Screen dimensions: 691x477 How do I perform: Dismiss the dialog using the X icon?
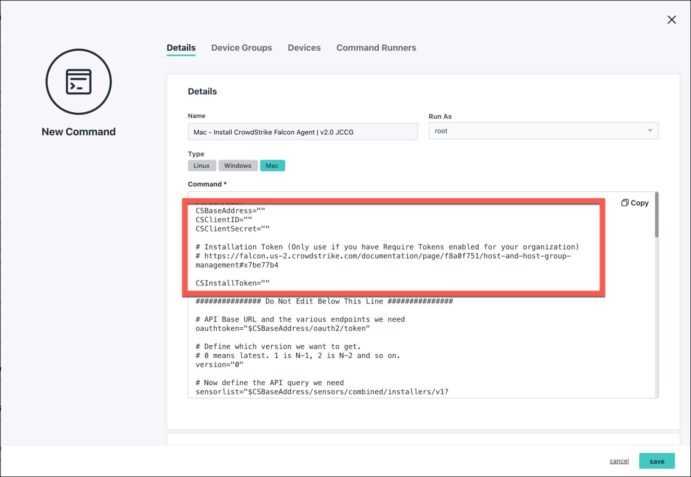click(671, 20)
